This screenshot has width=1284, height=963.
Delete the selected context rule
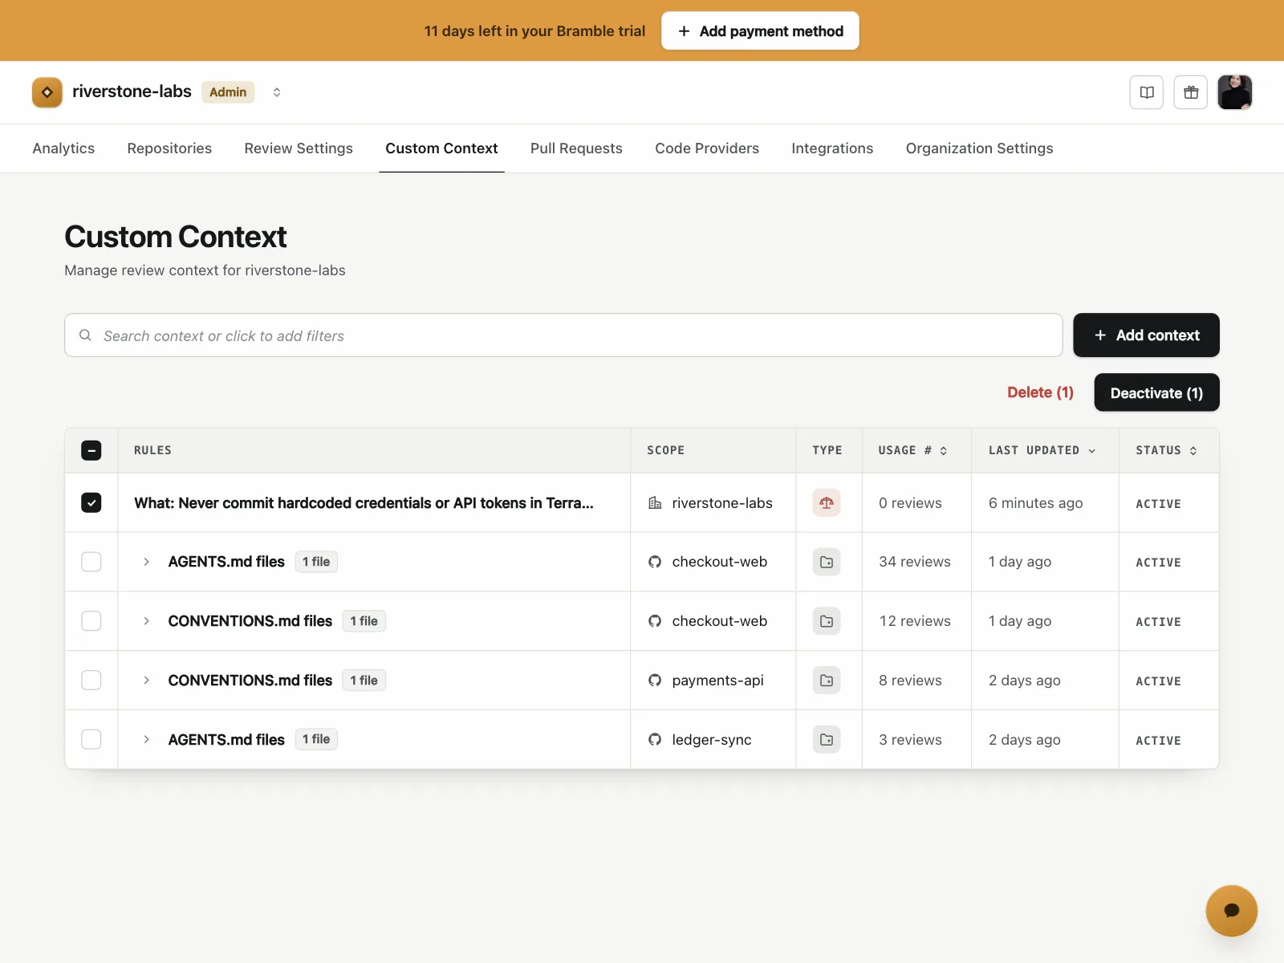(1040, 392)
